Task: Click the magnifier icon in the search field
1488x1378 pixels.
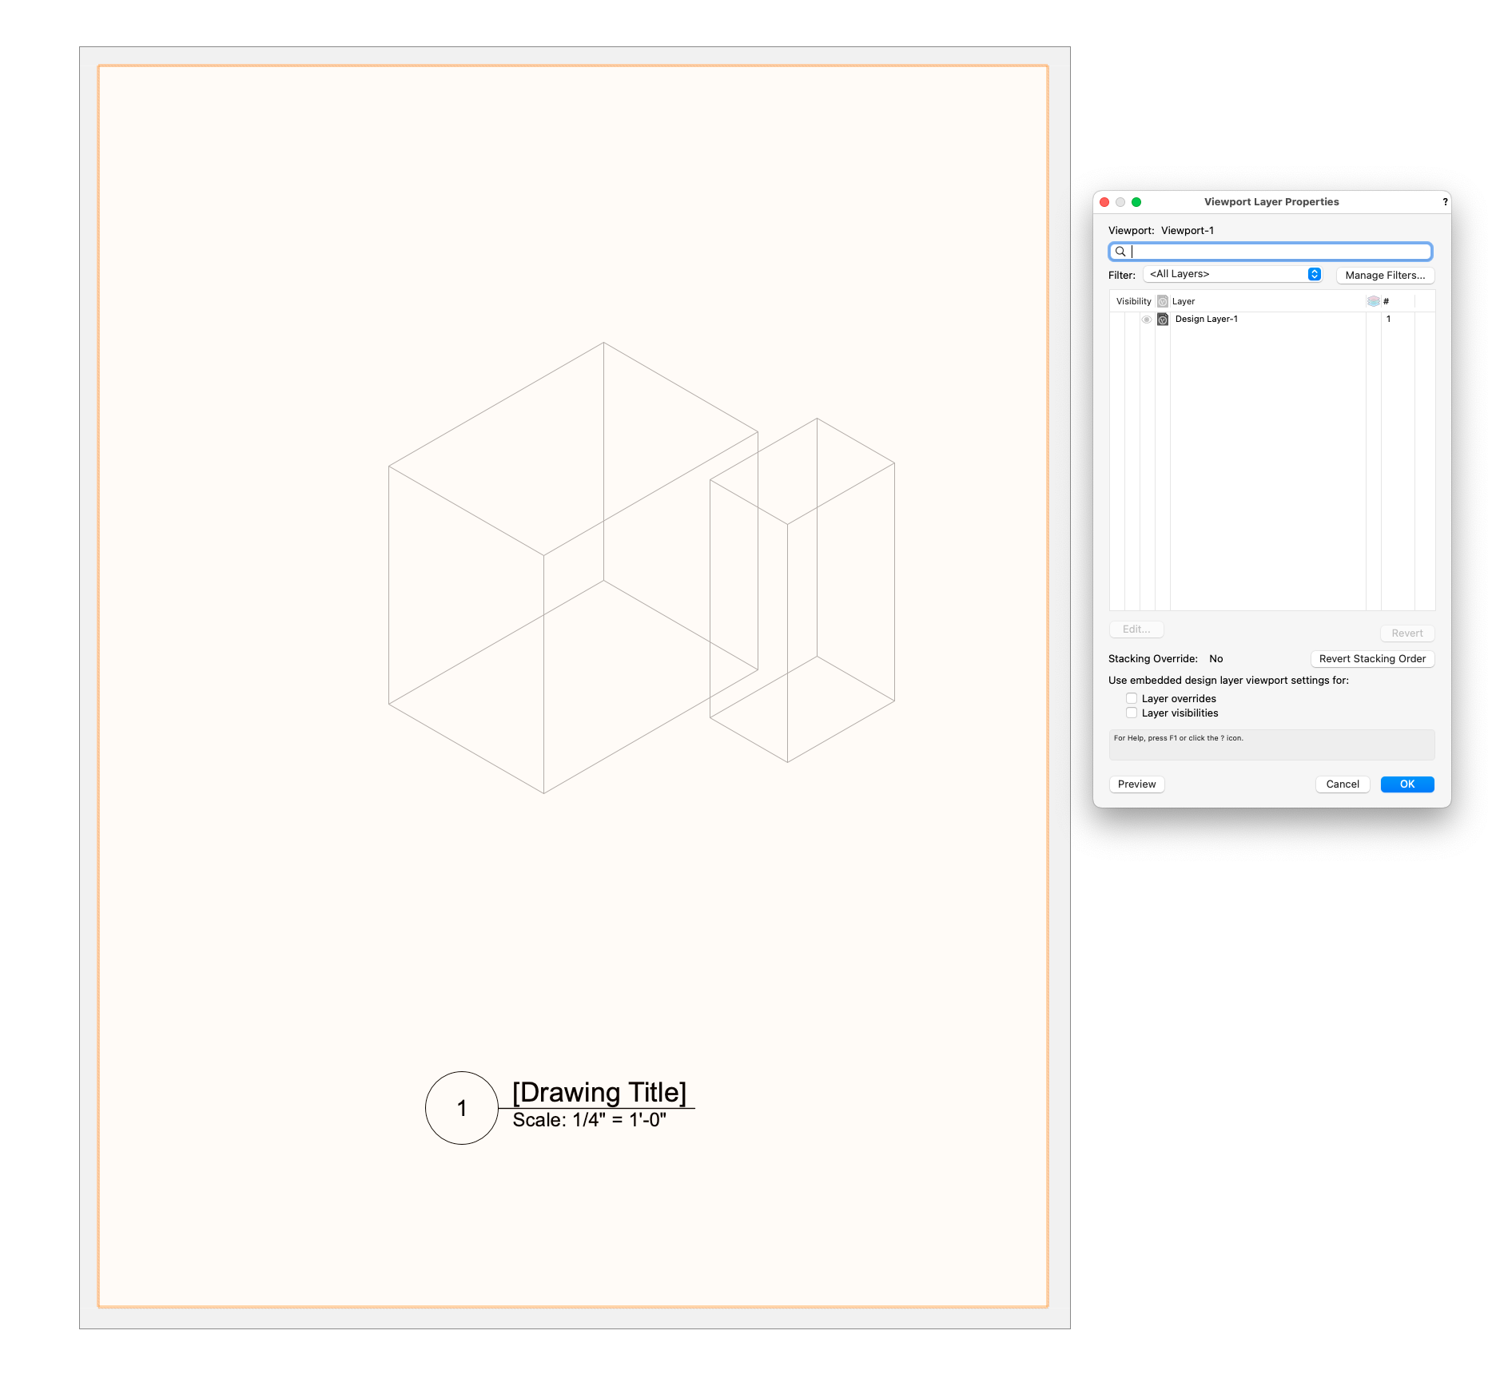Action: coord(1120,252)
